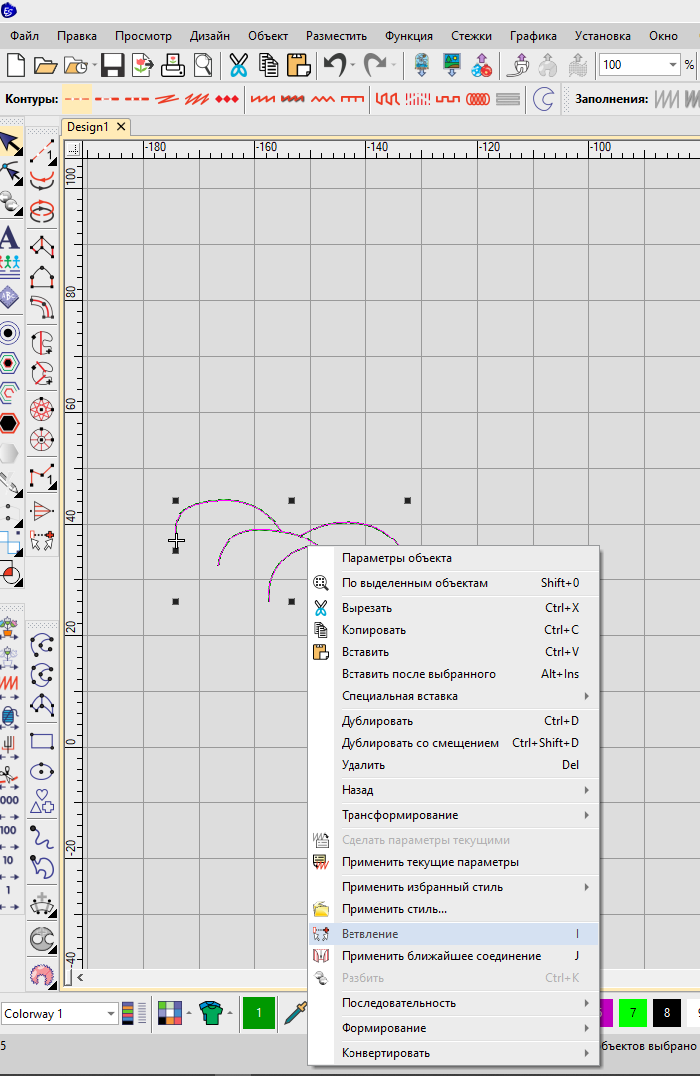Open the Стежки menu
Viewport: 700px width, 1076px height.
(x=471, y=35)
